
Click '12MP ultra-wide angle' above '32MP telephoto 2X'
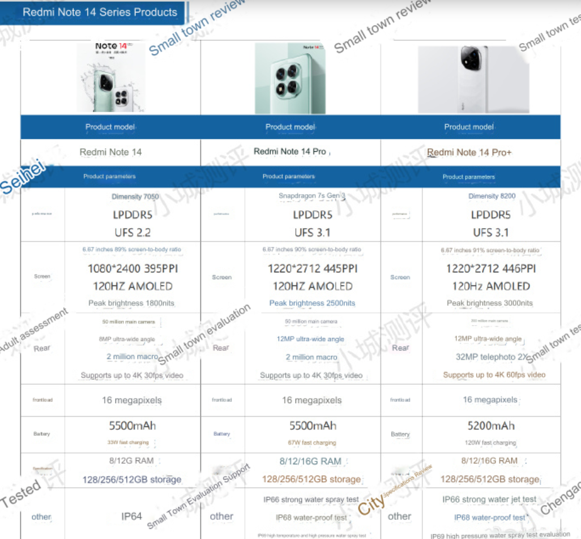pos(488,339)
